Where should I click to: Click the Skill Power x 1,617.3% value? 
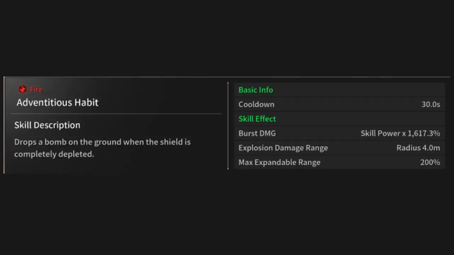(x=400, y=134)
